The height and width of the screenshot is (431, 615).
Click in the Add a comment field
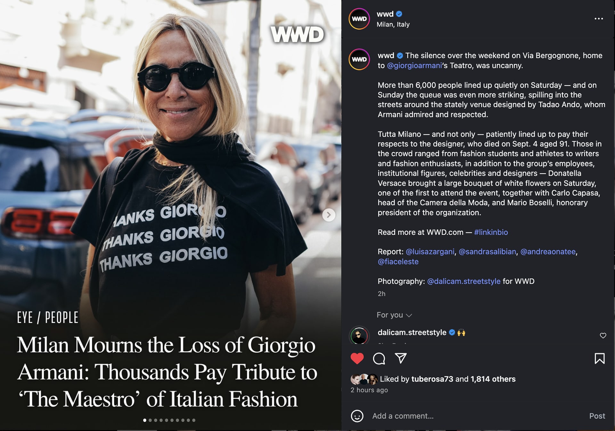477,416
